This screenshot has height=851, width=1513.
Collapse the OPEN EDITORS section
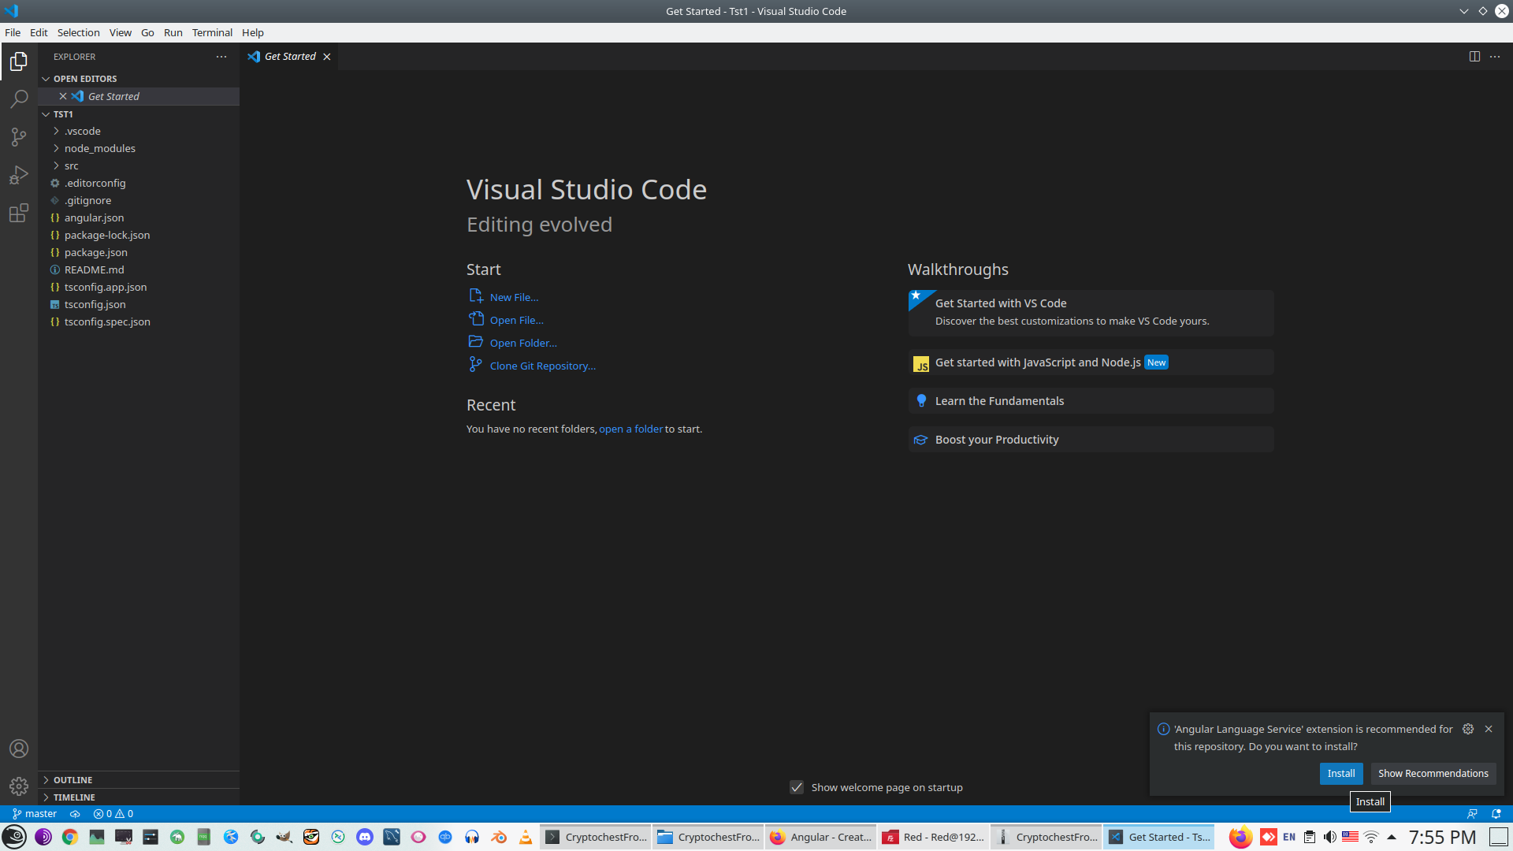pos(84,79)
